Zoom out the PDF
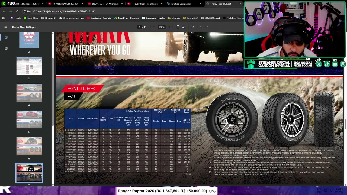This screenshot has width=347, height=195. [154, 27]
